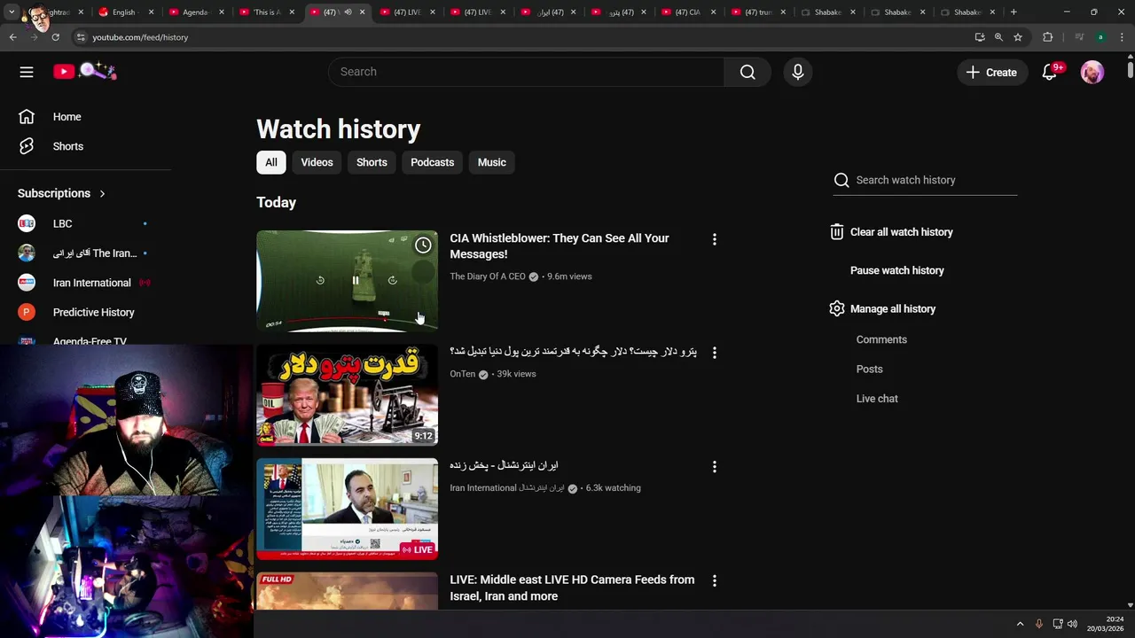Open The Diary Of A CEO channel link
Image resolution: width=1135 pixels, height=638 pixels.
(x=487, y=276)
